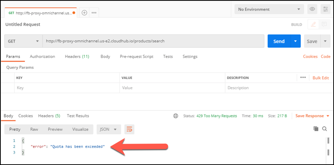The width and height of the screenshot is (334, 165).
Task: Open the Pre-request Script tab
Action: (136, 57)
